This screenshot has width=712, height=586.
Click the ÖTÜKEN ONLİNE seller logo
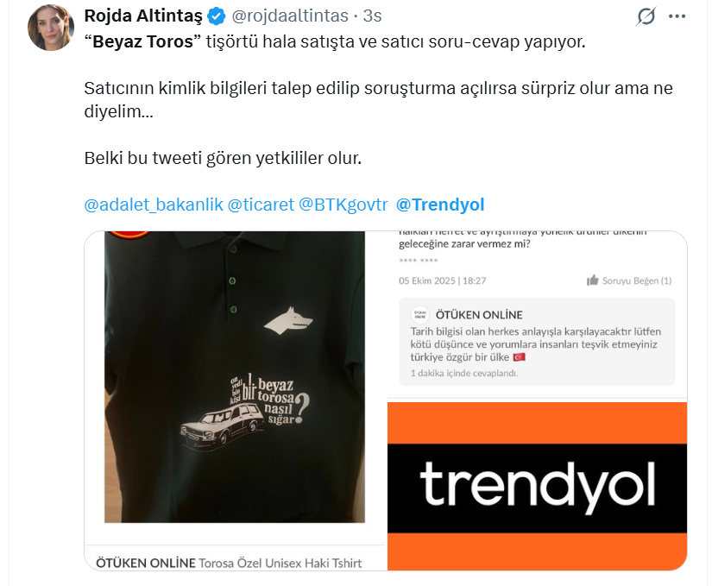pos(420,314)
